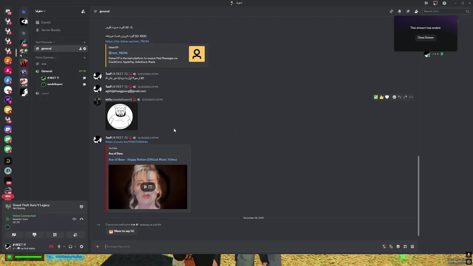Open headphones output options dropdown arrow
Viewport: 473px width, 266px height.
click(75, 247)
